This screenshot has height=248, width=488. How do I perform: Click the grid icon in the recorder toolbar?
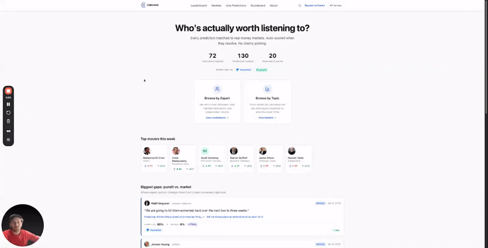point(8,140)
